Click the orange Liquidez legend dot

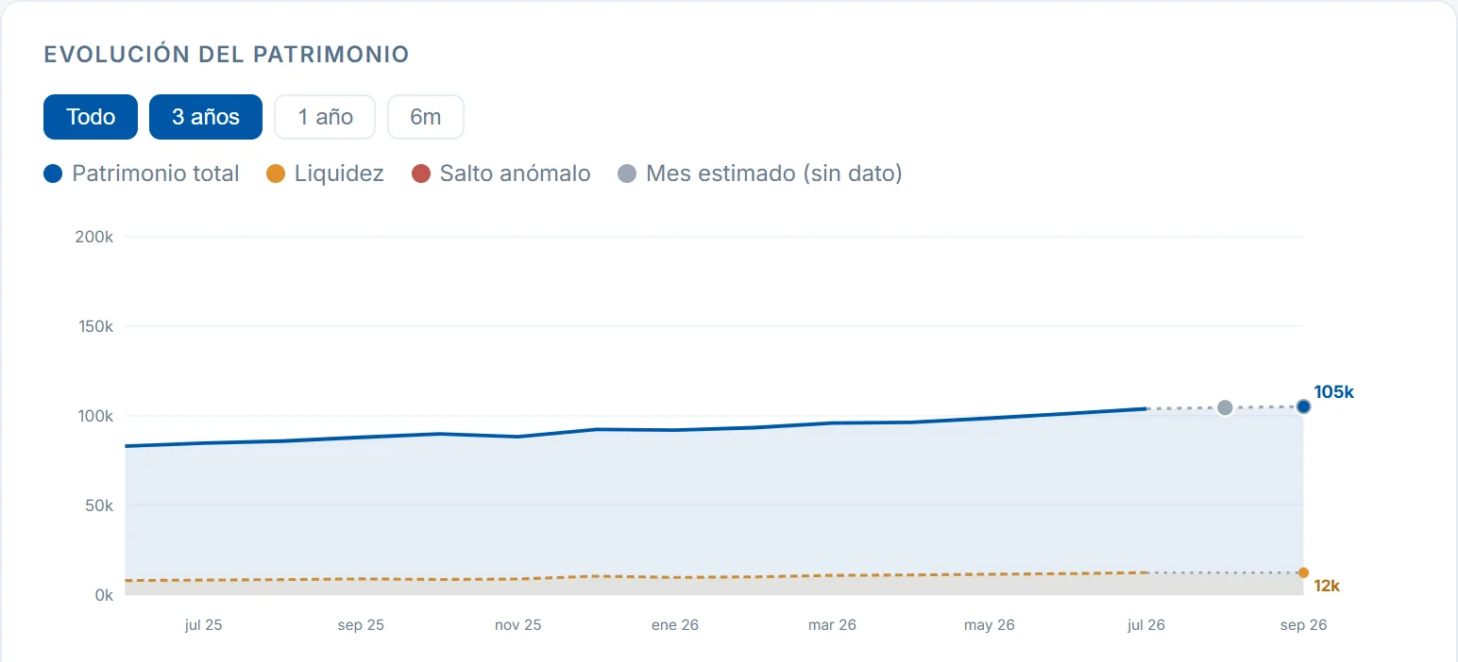tap(276, 174)
